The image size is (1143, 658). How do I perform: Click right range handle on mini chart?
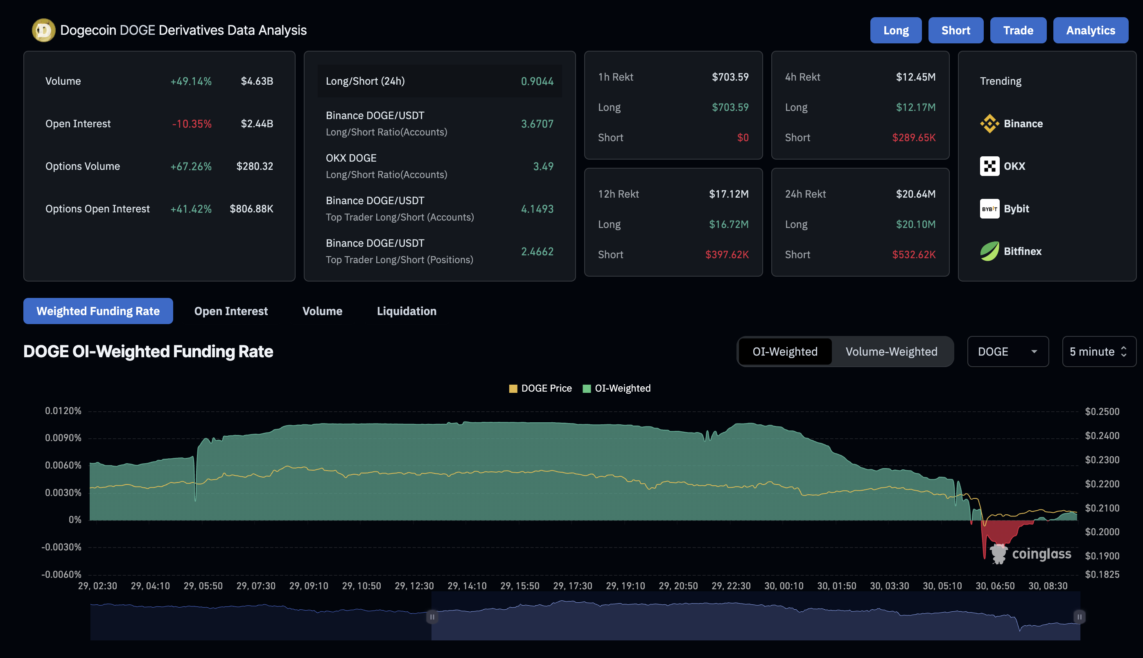coord(1079,617)
